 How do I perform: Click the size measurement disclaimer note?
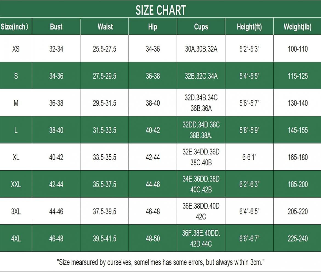pyautogui.click(x=161, y=262)
